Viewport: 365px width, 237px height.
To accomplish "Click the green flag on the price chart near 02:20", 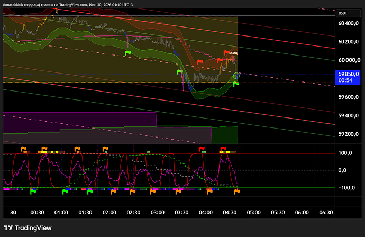I will coord(128,53).
